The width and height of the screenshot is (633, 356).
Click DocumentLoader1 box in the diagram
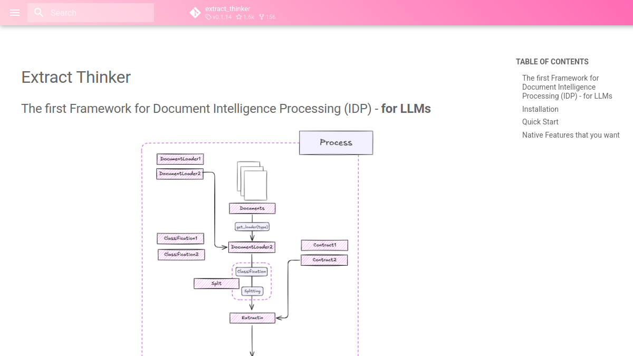pos(180,159)
